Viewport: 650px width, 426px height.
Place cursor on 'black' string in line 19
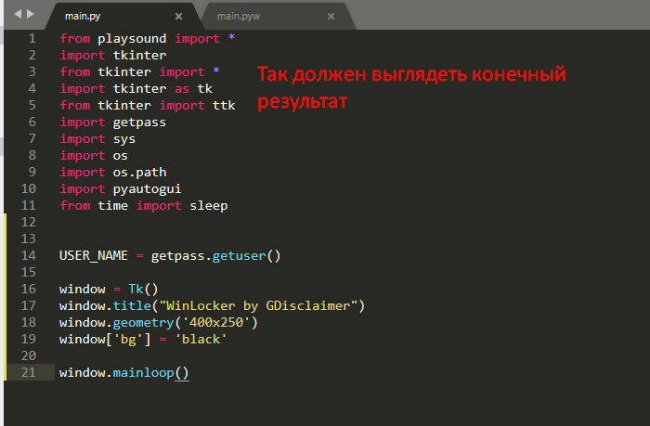201,340
